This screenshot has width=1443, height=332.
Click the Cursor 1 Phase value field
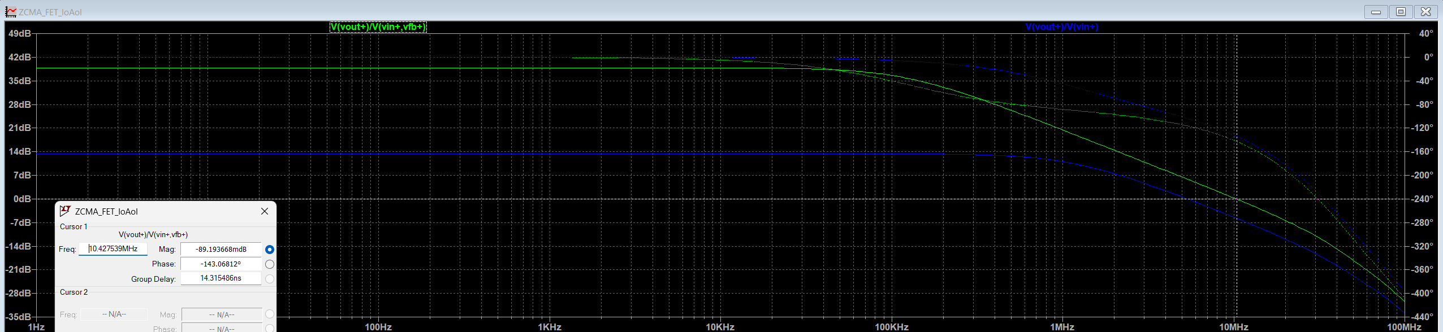click(x=221, y=264)
